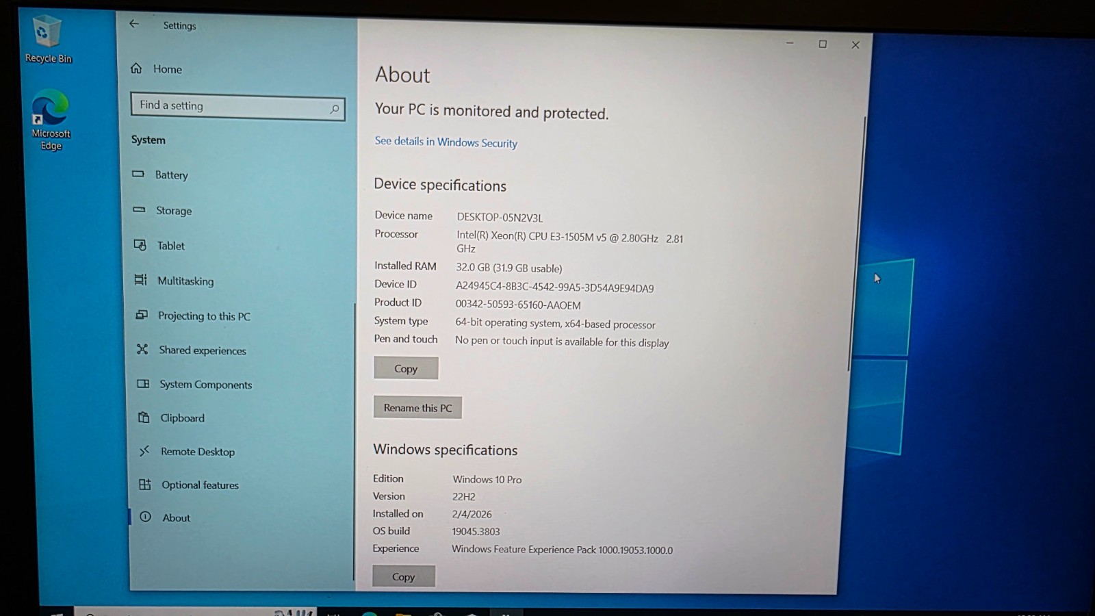Click the Projecting to this PC icon
1095x616 pixels.
tap(142, 315)
